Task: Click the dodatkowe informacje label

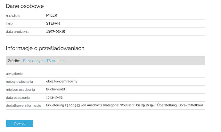Action: pos(23,105)
